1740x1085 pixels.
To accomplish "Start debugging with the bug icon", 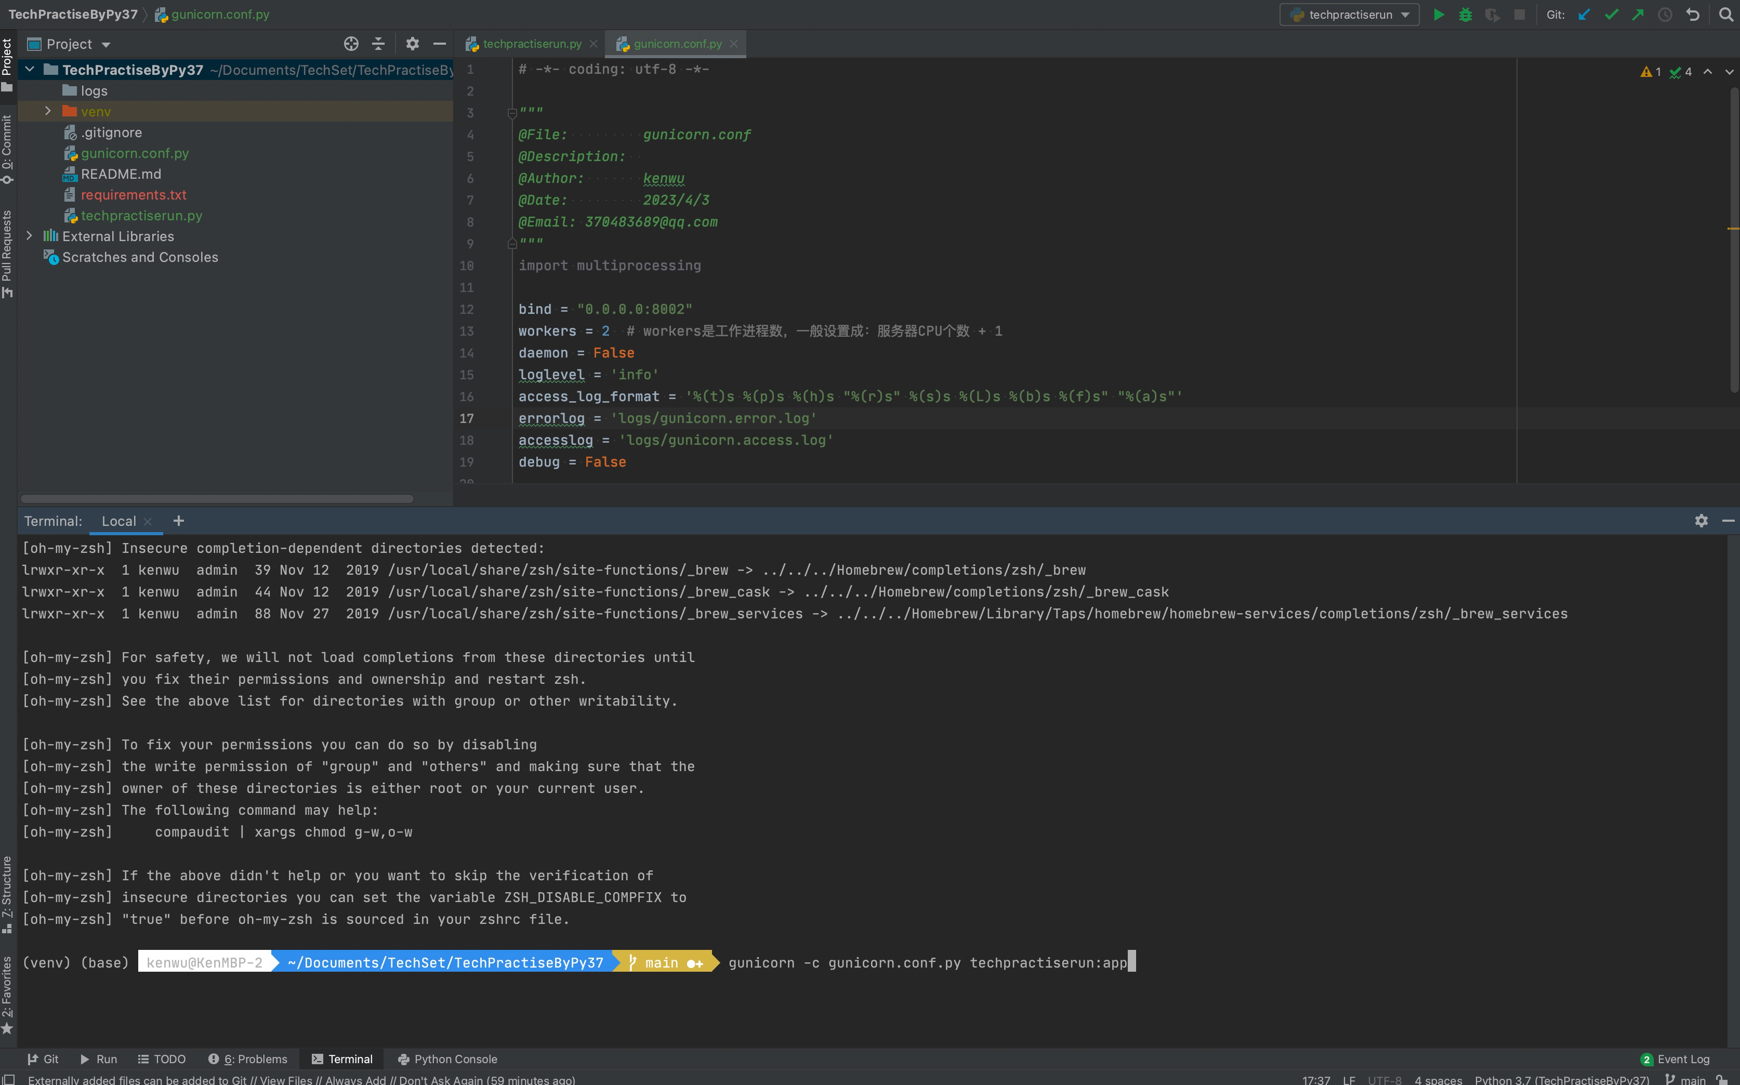I will [x=1465, y=15].
